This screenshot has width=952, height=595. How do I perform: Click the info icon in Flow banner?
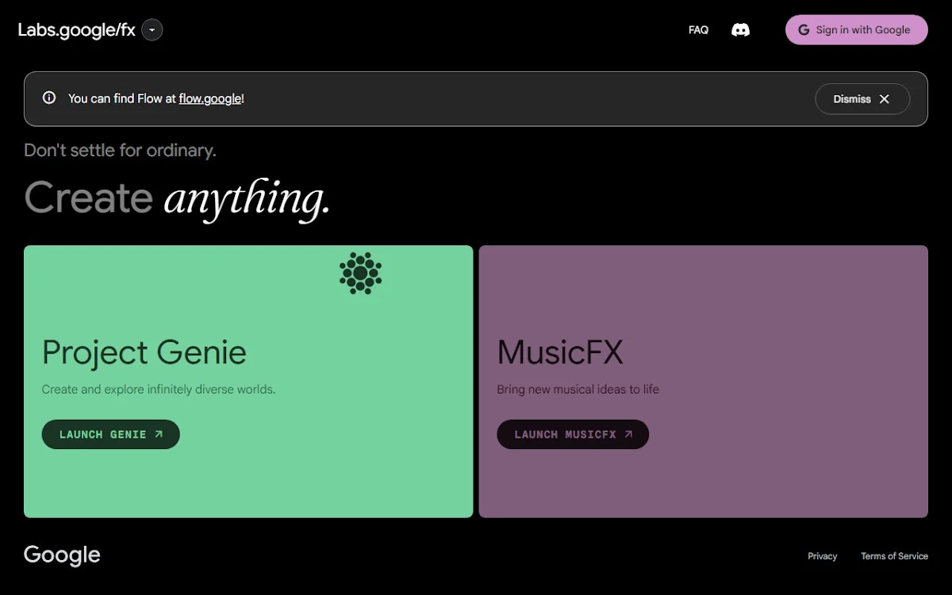tap(49, 98)
